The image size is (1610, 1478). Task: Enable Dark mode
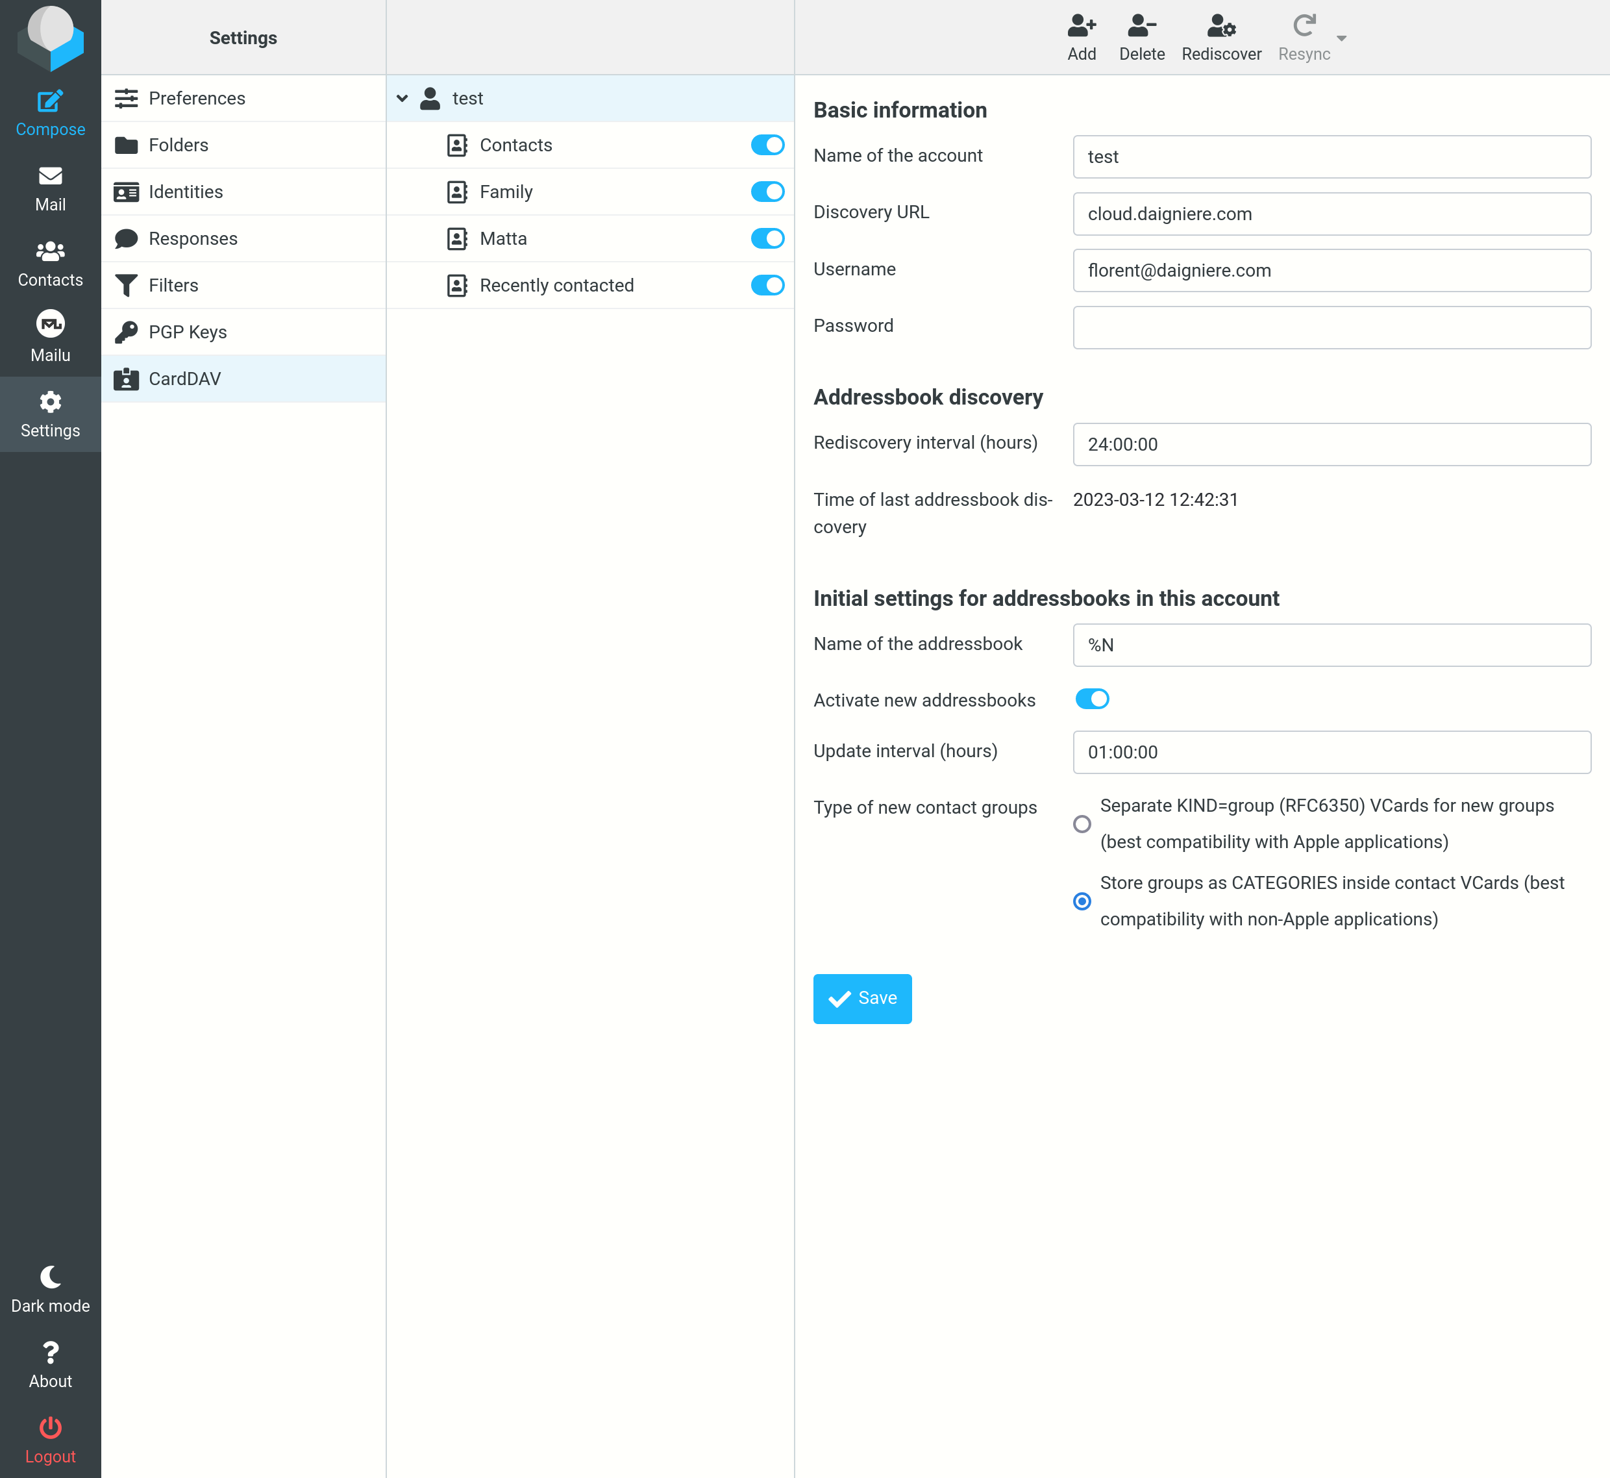click(51, 1288)
